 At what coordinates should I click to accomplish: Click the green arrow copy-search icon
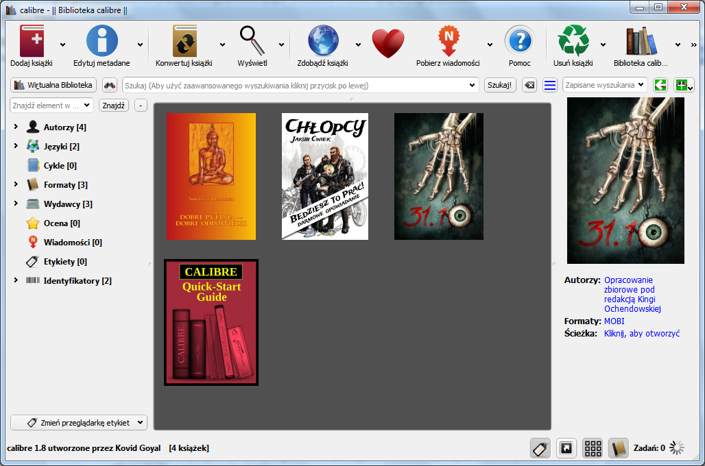pyautogui.click(x=660, y=85)
